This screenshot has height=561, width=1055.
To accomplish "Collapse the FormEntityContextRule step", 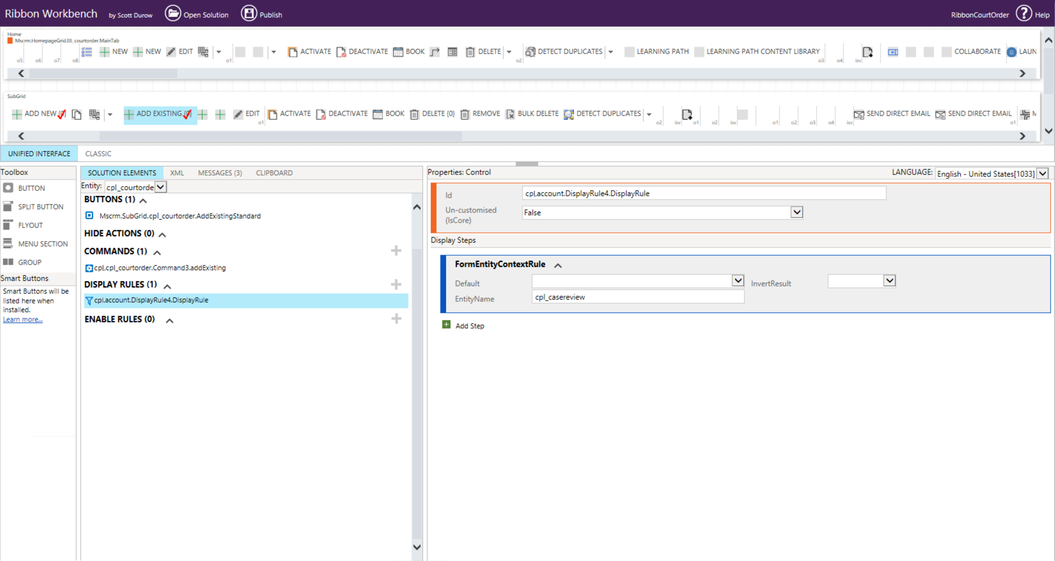I will [x=558, y=265].
